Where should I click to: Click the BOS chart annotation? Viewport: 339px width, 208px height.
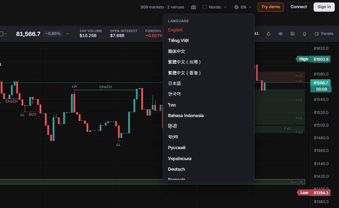tap(32, 114)
